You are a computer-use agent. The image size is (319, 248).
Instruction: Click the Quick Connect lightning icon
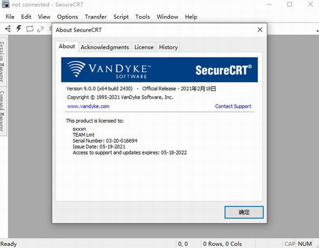click(x=18, y=28)
